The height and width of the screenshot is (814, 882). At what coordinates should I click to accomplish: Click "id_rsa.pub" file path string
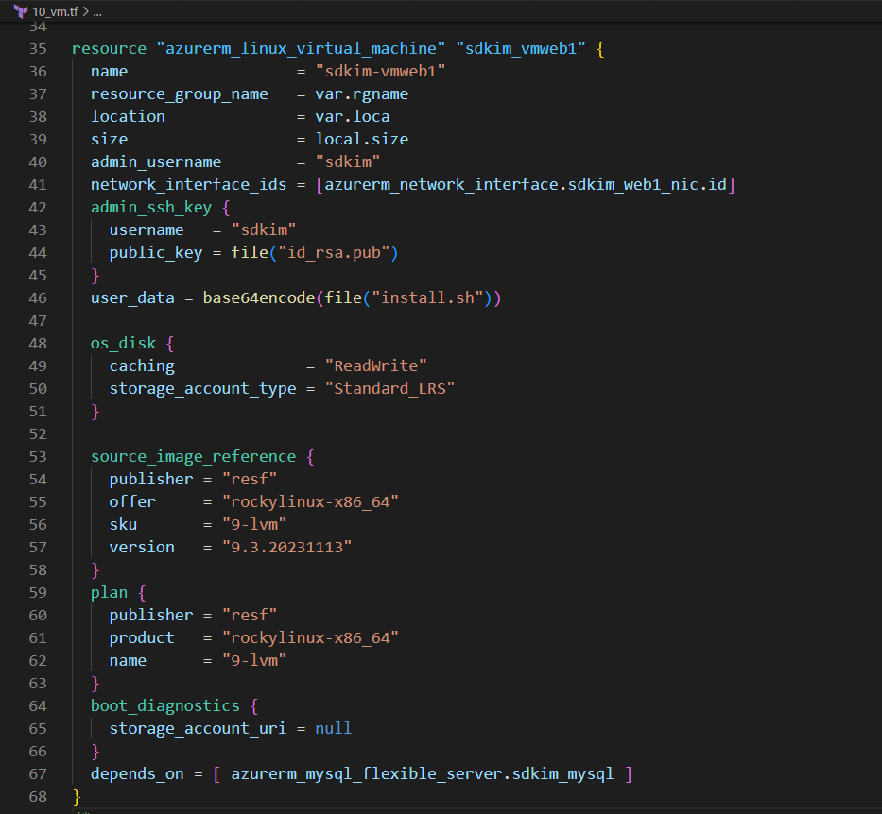click(x=334, y=253)
